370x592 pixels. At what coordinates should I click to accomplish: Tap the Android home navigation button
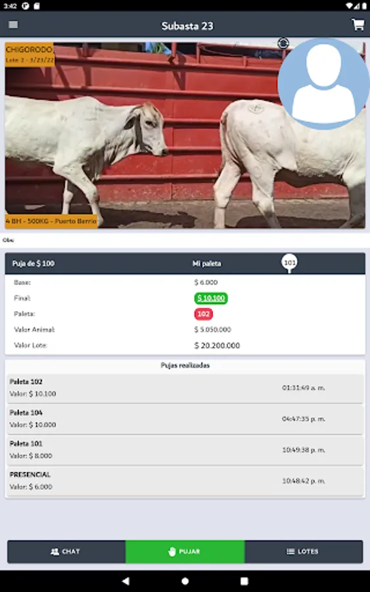coord(185,581)
